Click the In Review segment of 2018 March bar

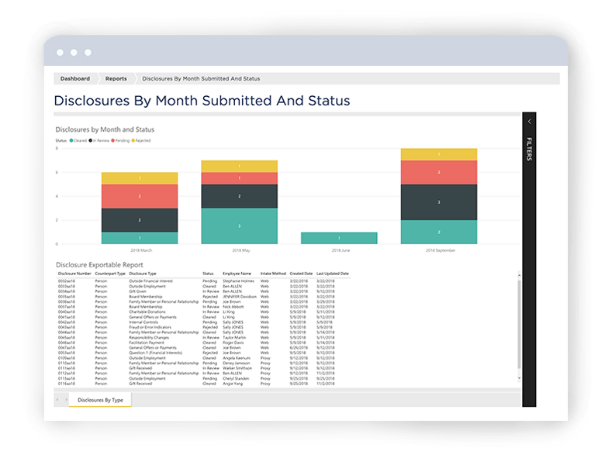point(140,220)
